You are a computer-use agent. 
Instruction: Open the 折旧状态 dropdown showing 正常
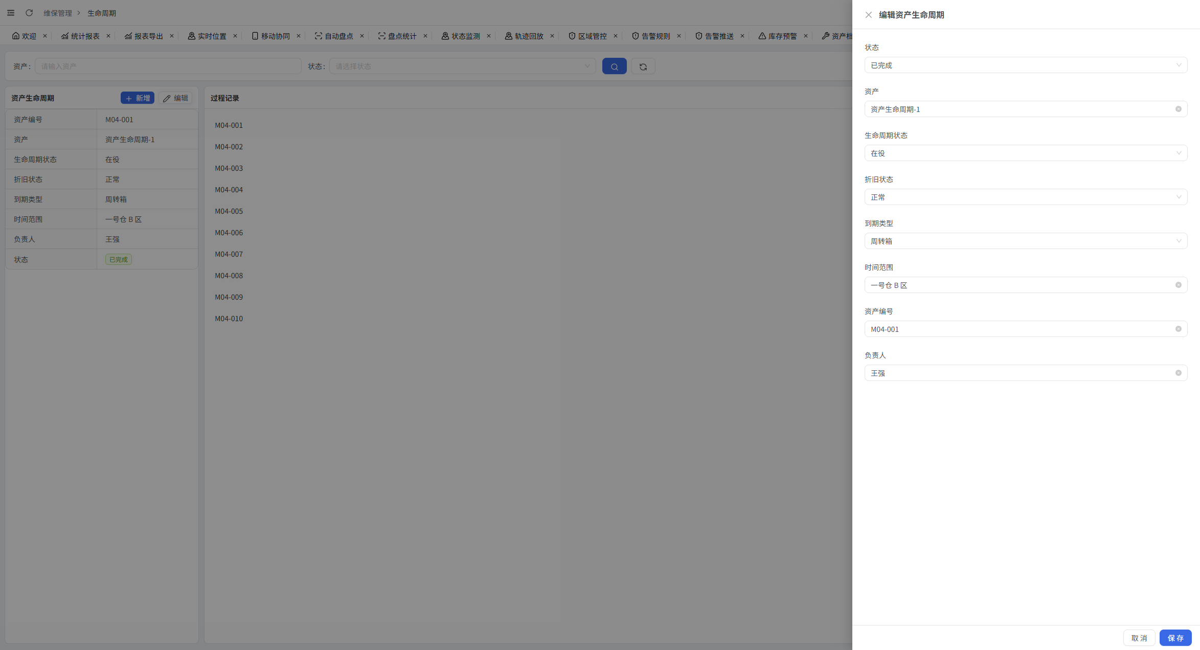coord(1026,197)
